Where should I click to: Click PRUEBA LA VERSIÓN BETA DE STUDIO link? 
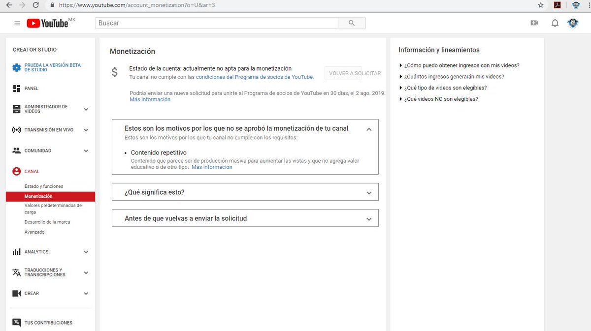pyautogui.click(x=53, y=67)
